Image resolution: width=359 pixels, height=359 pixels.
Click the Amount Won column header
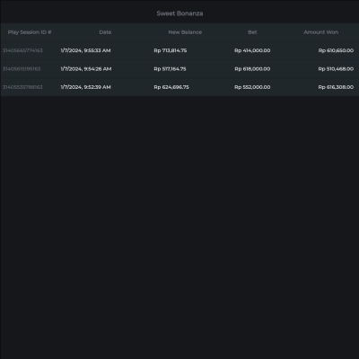(321, 32)
